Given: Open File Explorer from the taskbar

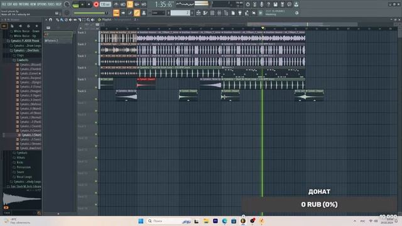Looking at the screenshot, I should click(x=206, y=221).
